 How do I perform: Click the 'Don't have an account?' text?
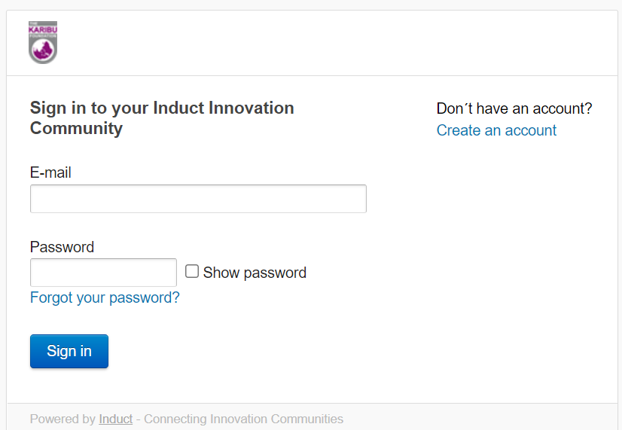pyautogui.click(x=514, y=108)
